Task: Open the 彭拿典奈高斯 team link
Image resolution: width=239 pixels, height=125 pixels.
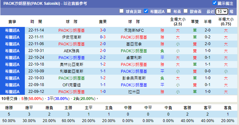Action: click(x=134, y=78)
